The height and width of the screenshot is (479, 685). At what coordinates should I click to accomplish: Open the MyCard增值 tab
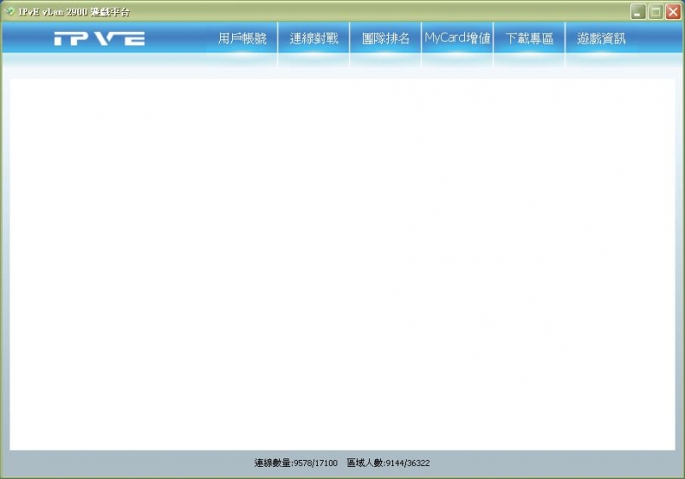(x=457, y=39)
